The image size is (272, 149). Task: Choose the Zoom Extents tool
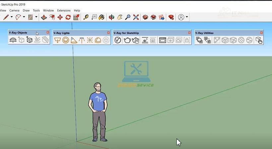pos(136,17)
